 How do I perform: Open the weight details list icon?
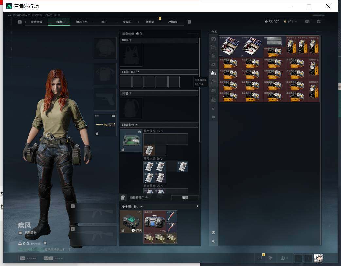click(x=45, y=243)
